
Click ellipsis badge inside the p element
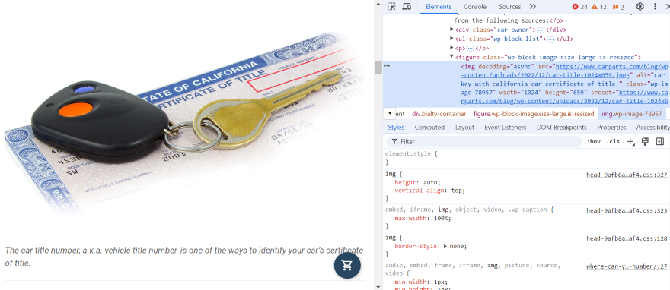pos(470,49)
